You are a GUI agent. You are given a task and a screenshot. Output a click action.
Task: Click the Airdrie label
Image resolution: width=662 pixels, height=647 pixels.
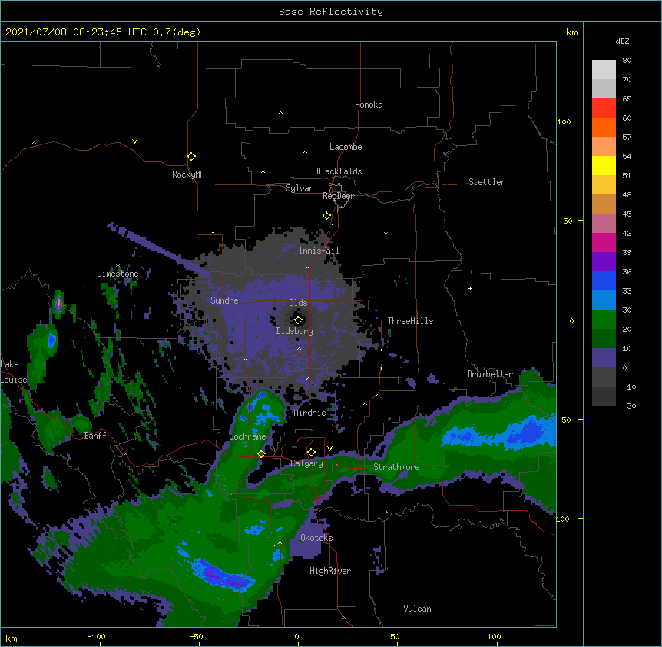pos(310,413)
